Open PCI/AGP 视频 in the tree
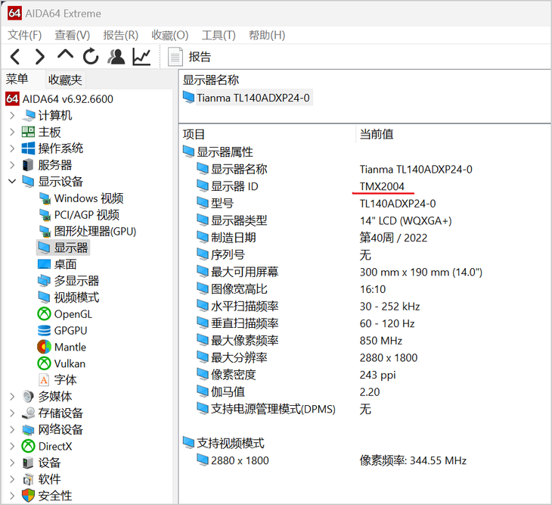This screenshot has width=552, height=505. [x=87, y=214]
